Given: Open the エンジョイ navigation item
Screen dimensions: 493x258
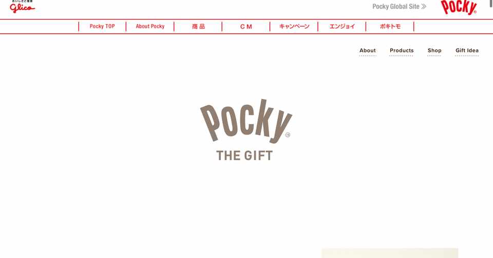Looking at the screenshot, I should pyautogui.click(x=342, y=26).
